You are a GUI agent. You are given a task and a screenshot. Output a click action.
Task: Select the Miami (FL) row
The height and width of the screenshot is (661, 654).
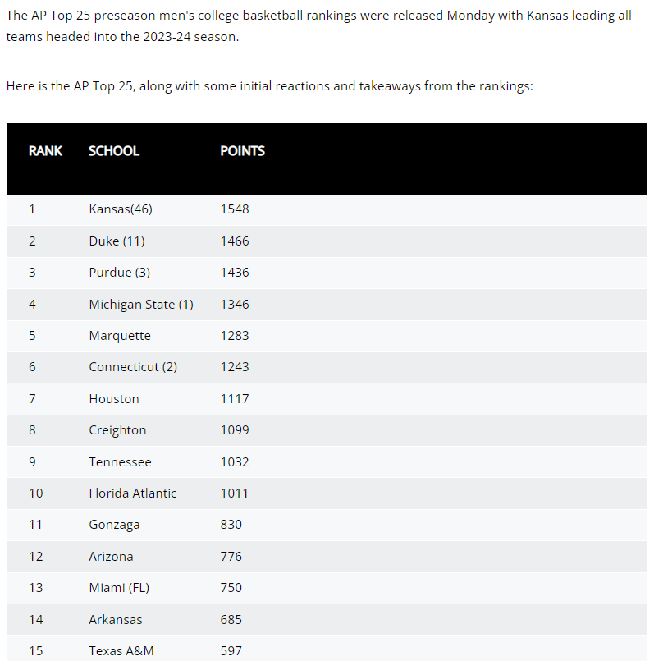(x=327, y=588)
